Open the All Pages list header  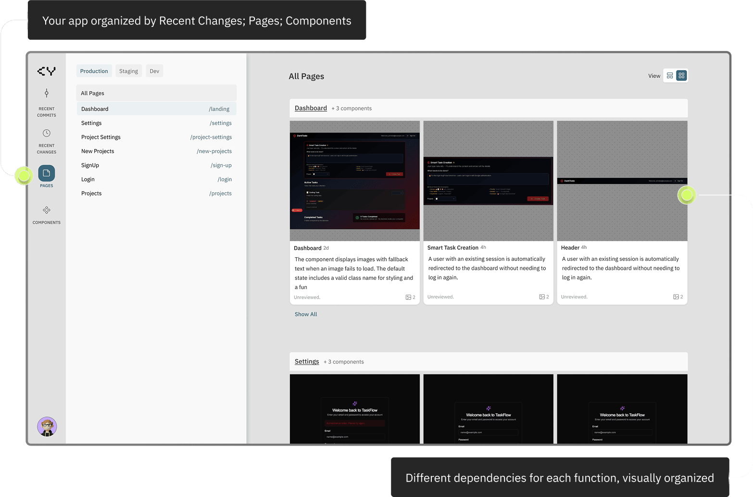pyautogui.click(x=92, y=93)
